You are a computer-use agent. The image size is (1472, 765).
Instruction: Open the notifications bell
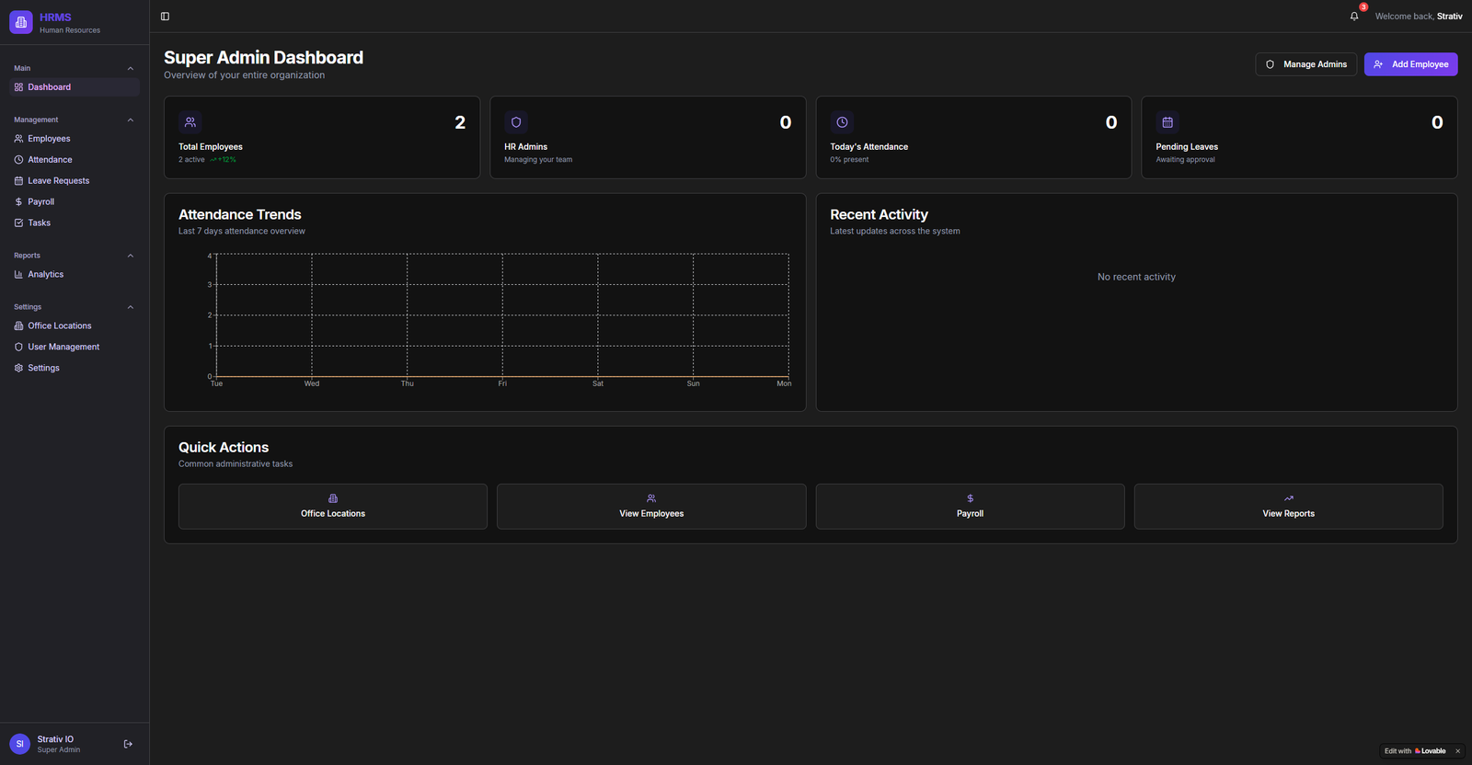(x=1354, y=17)
